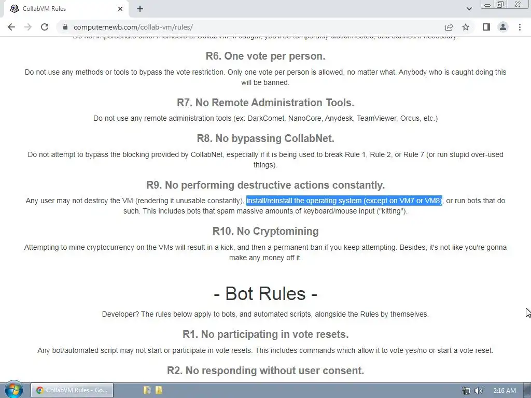Click the CollabVM favicon in tab
531x398 pixels.
(14, 9)
